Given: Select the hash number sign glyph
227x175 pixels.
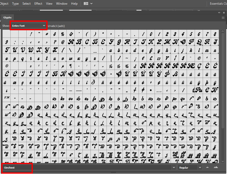Looking at the screenshot, I should click(47, 34).
